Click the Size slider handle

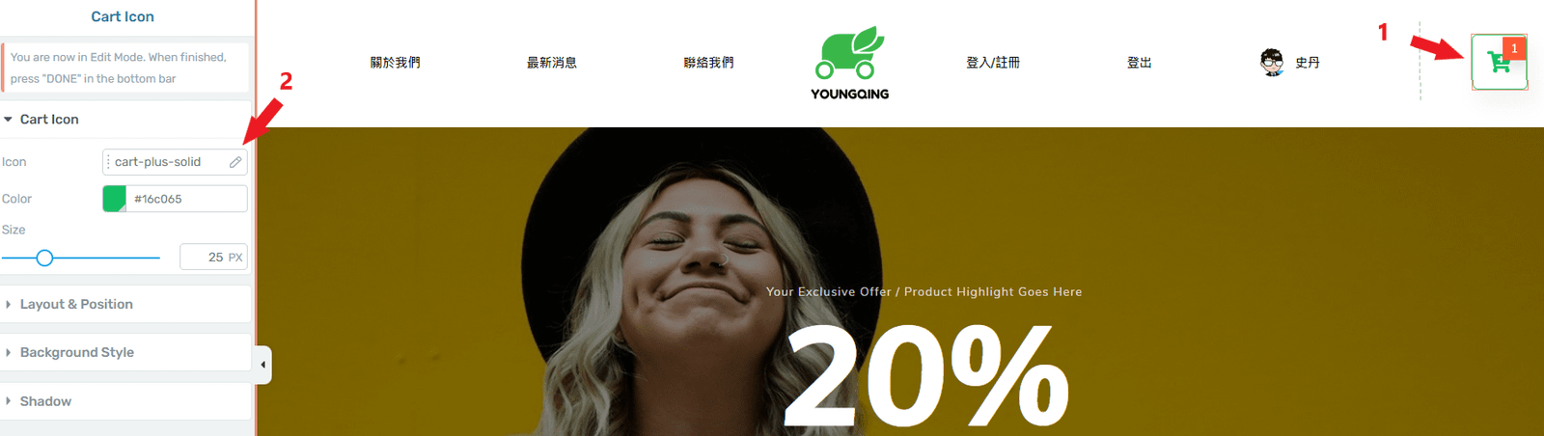(44, 258)
